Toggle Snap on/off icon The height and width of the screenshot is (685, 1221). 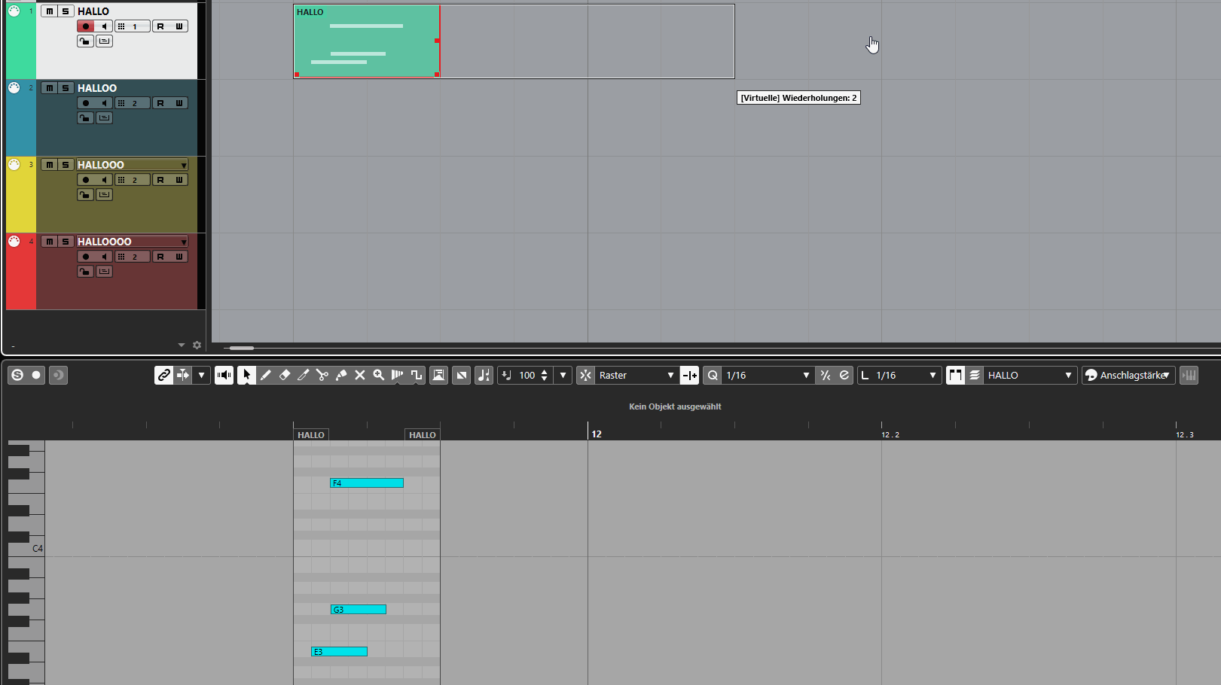click(x=585, y=375)
